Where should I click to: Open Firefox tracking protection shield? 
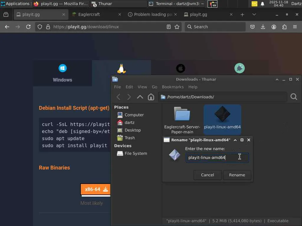(x=40, y=27)
